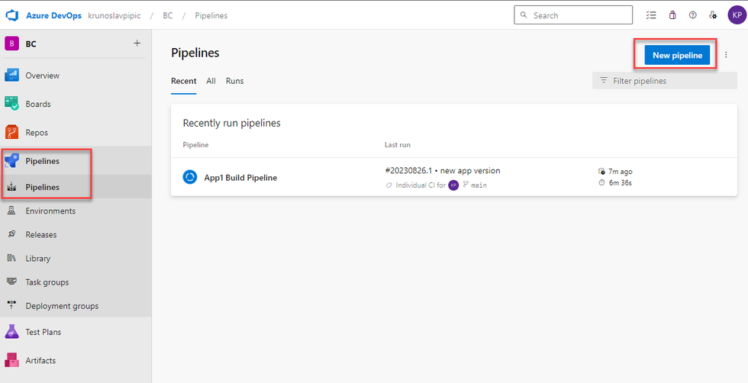This screenshot has height=383, width=748.
Task: Click the 'Recently run pipelines' heading
Action: pyautogui.click(x=231, y=123)
